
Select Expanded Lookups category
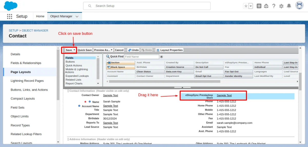[77, 76]
